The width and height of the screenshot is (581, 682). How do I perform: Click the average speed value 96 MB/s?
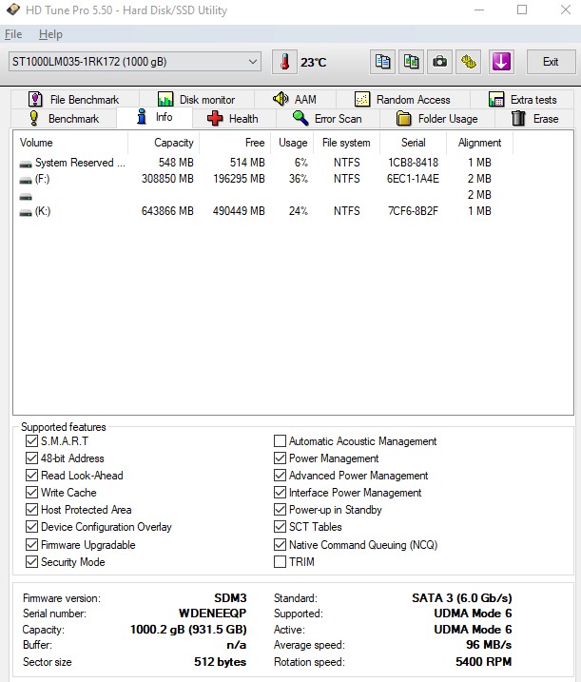(489, 645)
